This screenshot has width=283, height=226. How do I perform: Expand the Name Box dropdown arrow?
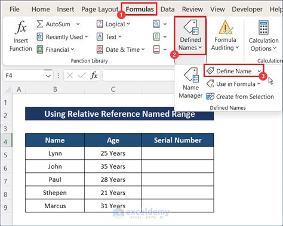(x=48, y=76)
